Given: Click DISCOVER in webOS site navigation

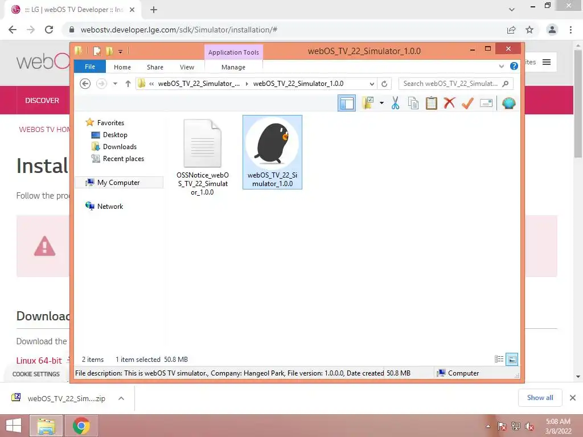Looking at the screenshot, I should [x=42, y=100].
